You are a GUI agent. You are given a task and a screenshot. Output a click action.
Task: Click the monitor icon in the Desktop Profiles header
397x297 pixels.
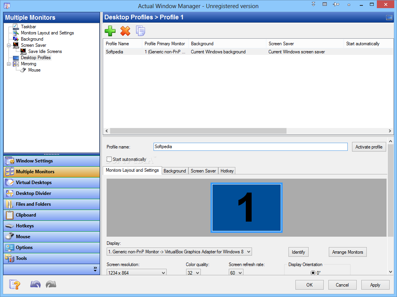(x=389, y=17)
